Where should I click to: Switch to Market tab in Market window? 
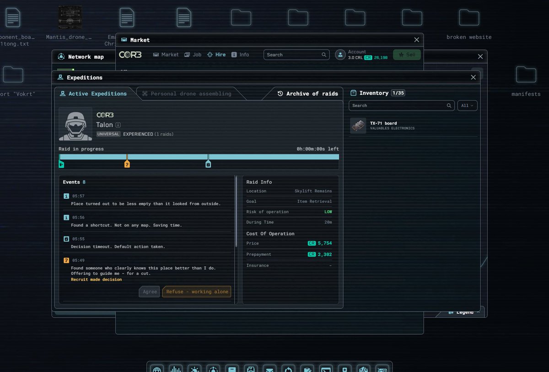click(166, 54)
